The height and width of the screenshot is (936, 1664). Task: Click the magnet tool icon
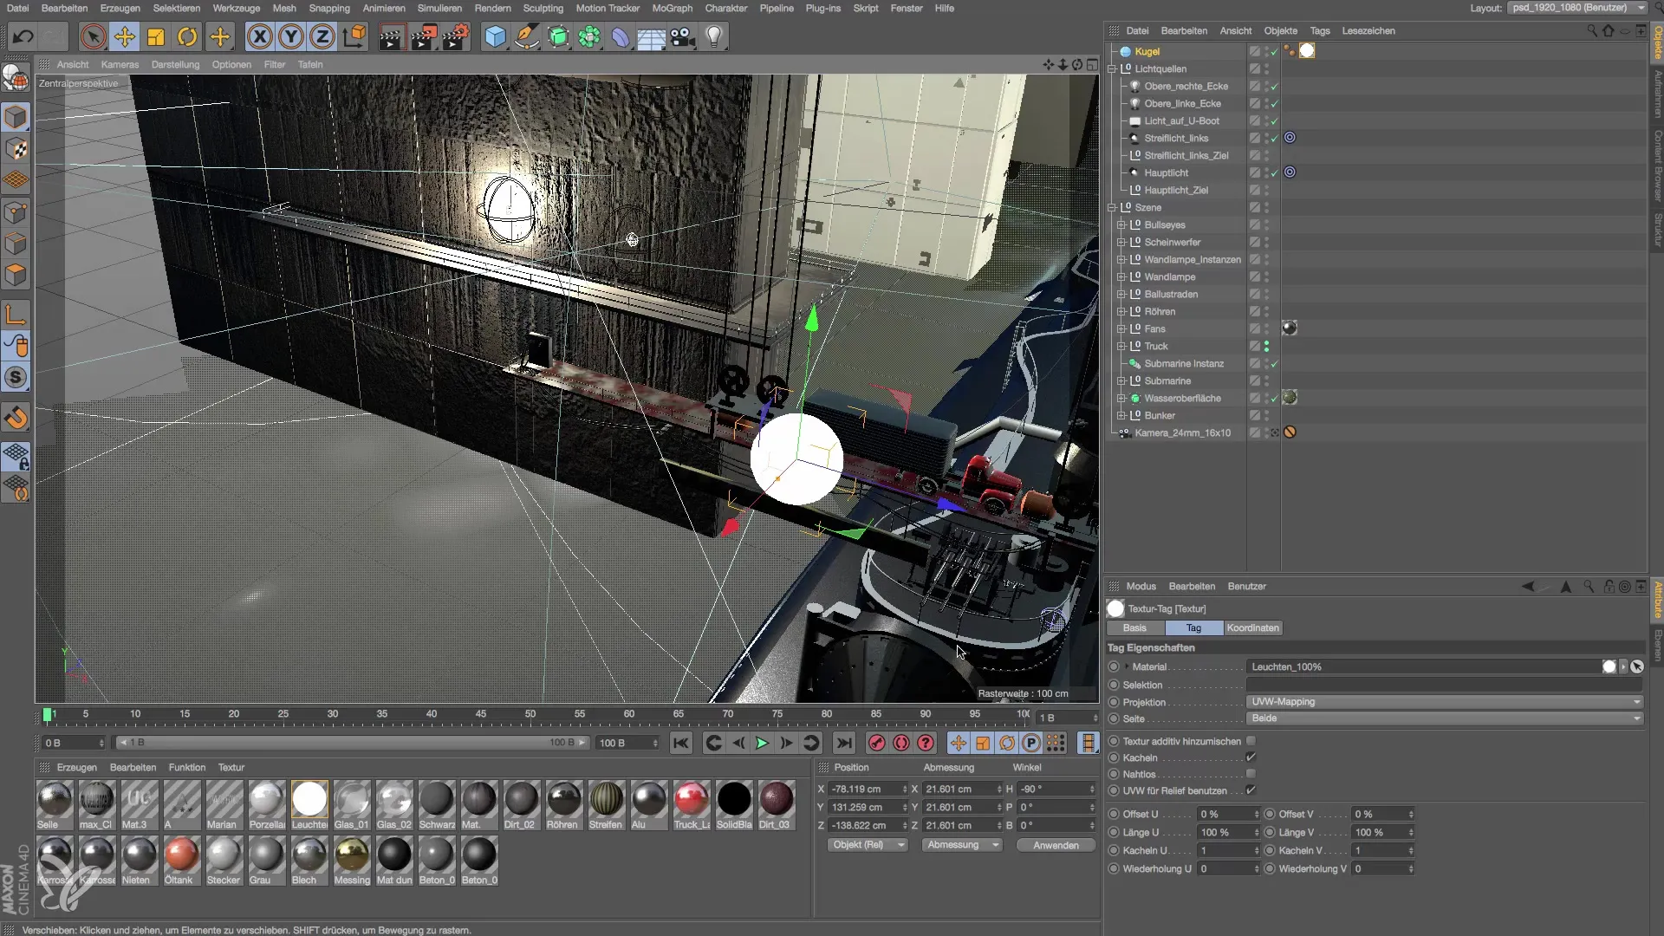16,419
